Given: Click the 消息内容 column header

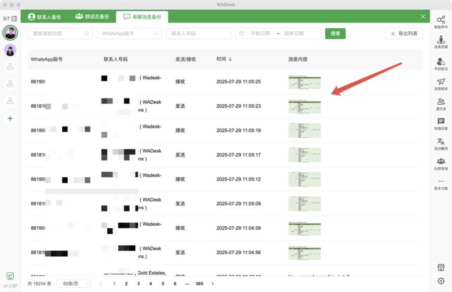Looking at the screenshot, I should pyautogui.click(x=298, y=59).
